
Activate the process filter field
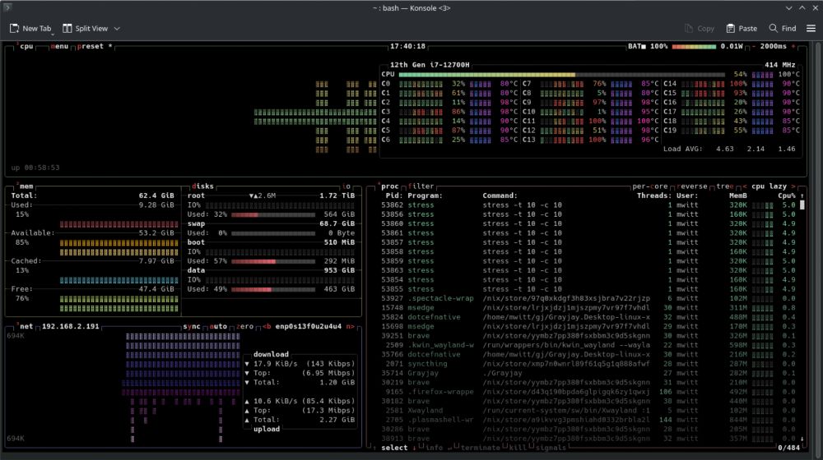pyautogui.click(x=421, y=186)
